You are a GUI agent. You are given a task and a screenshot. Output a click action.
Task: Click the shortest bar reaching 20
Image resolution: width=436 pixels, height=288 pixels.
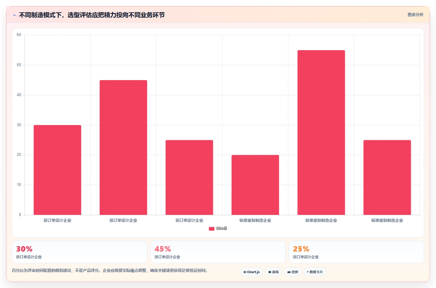coord(255,185)
